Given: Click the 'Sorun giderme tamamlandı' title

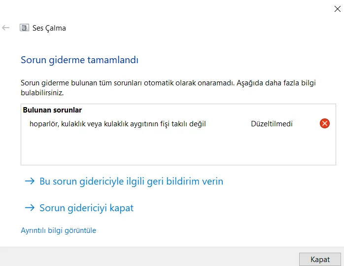Looking at the screenshot, I should (x=79, y=60).
